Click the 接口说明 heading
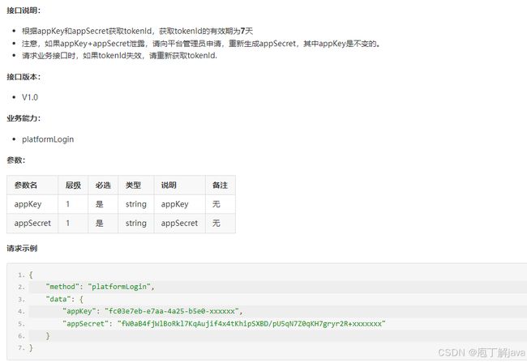Viewport: 527px width, 362px height. pos(24,11)
